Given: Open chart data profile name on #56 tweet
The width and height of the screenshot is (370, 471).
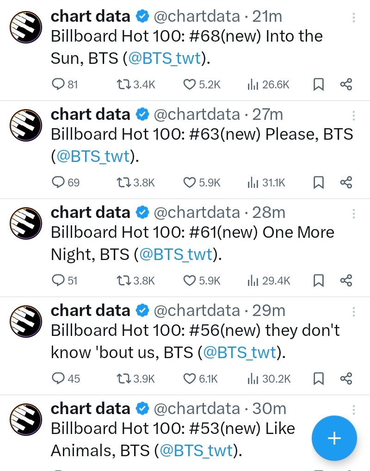Looking at the screenshot, I should click(x=91, y=310).
